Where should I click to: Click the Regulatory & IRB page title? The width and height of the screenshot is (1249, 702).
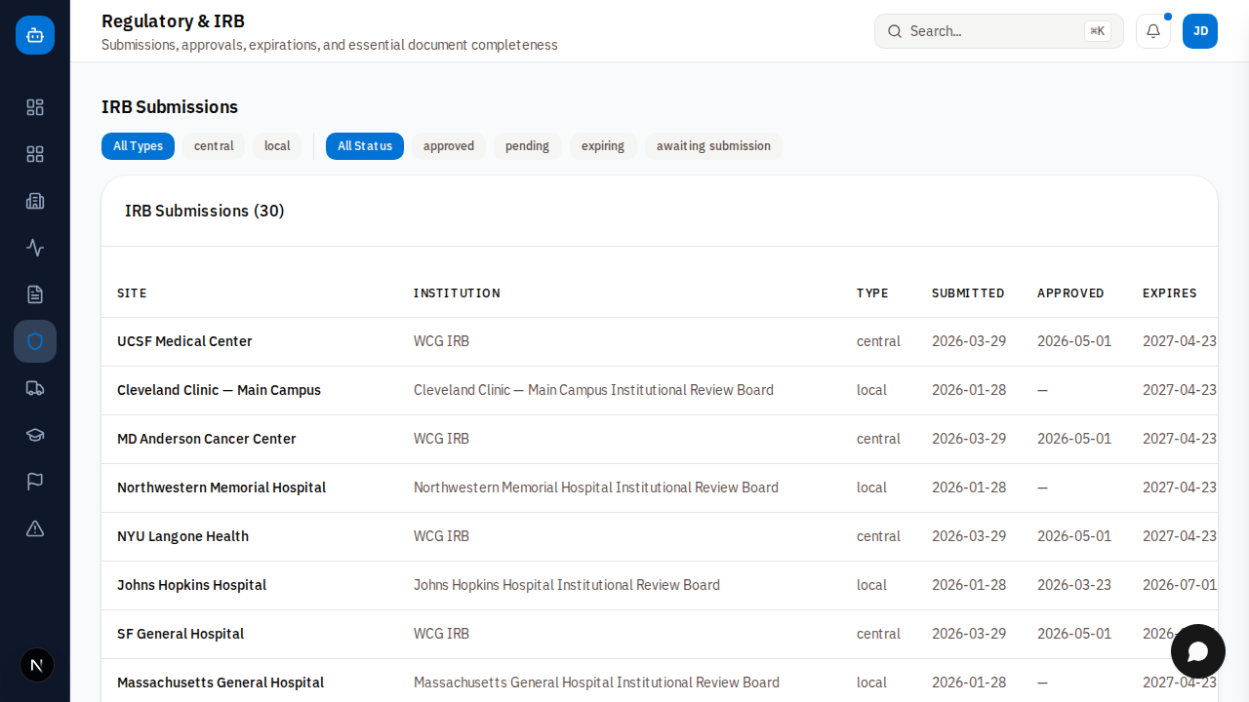[x=173, y=20]
